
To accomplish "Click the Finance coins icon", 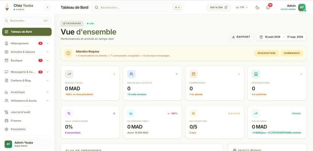I will pos(6,121).
